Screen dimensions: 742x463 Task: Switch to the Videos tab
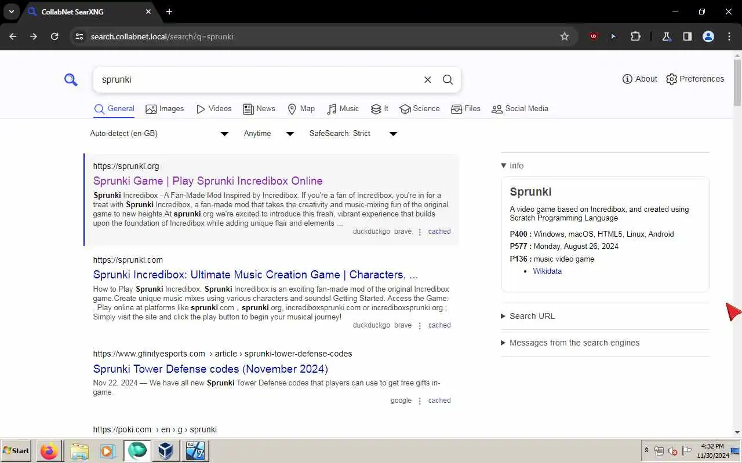click(214, 109)
